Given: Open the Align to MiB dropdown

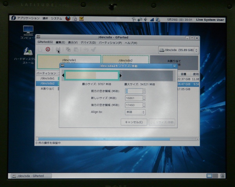Looking at the screenshot, I should [135, 112].
